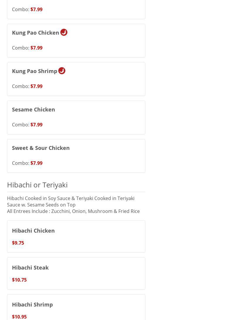Viewport: 230px width, 320px height.
Task: Click the Hibachi or Teriyaki section heading
Action: click(x=37, y=185)
